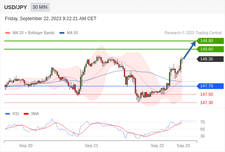Click the 148.36 current price tag

[x=210, y=59]
